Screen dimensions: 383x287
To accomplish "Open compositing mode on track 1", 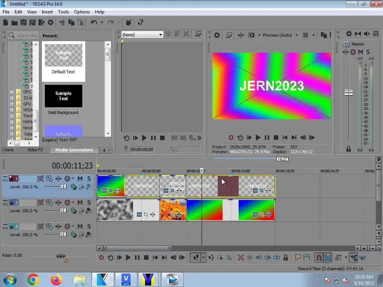I will tap(73, 187).
